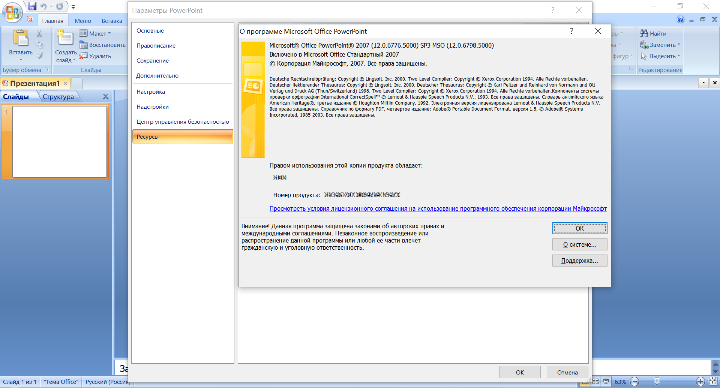
Task: Click zoom in plus button
Action: (x=700, y=382)
